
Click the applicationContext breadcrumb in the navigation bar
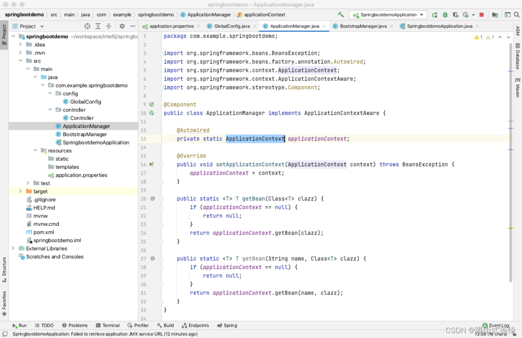[x=261, y=15]
